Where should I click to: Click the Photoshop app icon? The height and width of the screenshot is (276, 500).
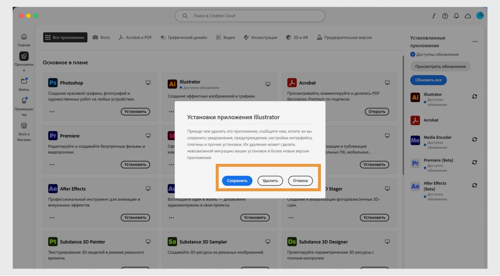53,83
